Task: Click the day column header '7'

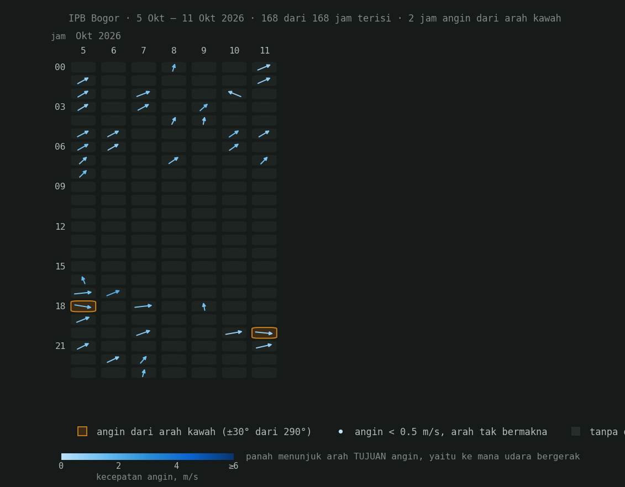Action: coord(144,51)
